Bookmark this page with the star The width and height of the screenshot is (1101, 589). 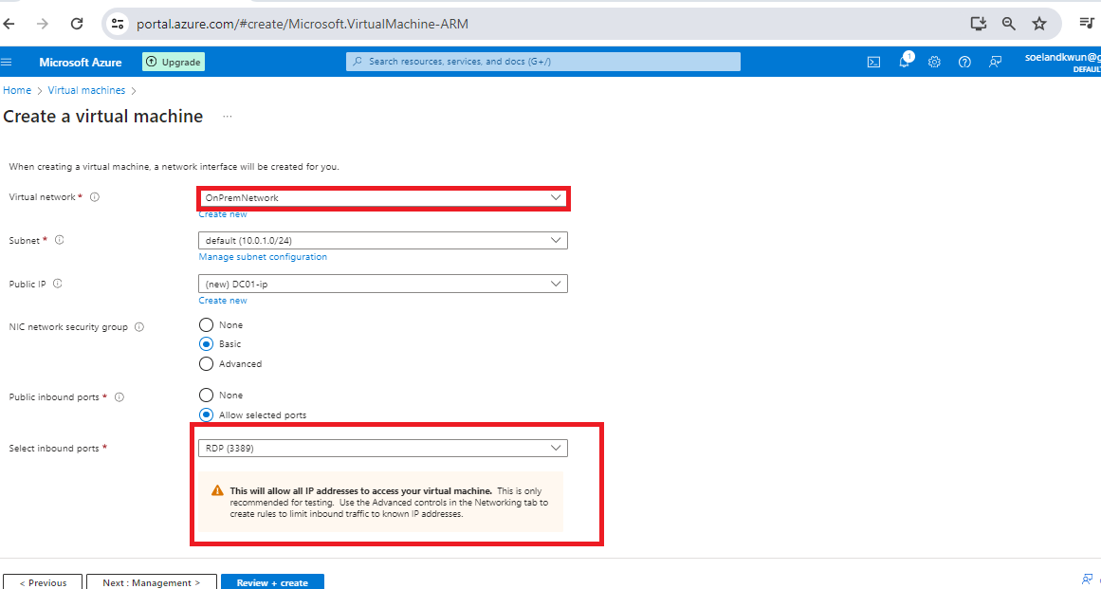click(x=1039, y=24)
